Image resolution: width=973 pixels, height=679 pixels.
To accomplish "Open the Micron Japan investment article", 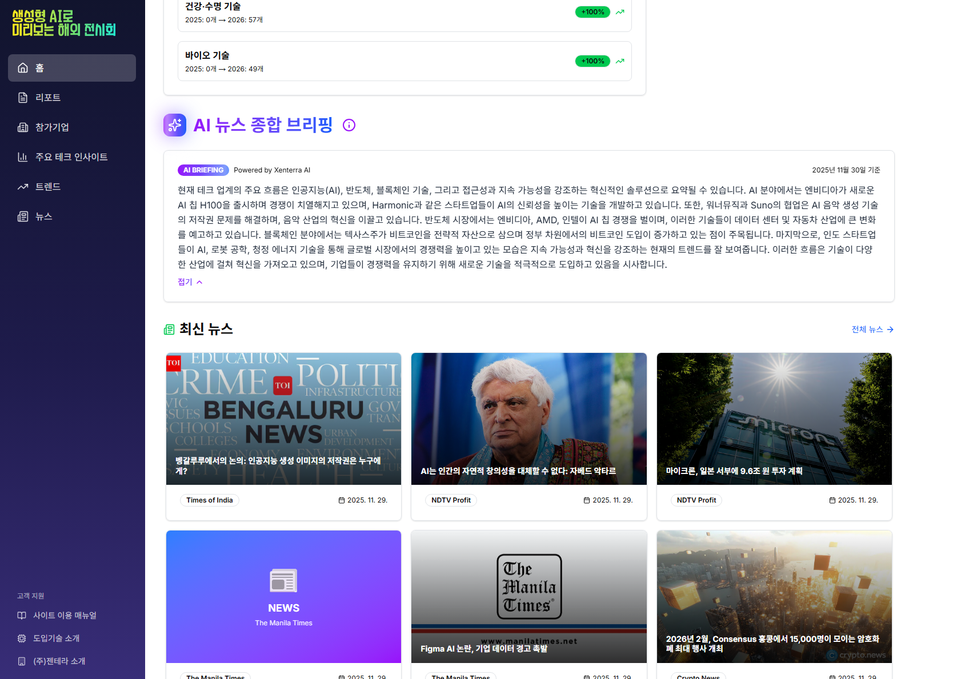I will [774, 419].
